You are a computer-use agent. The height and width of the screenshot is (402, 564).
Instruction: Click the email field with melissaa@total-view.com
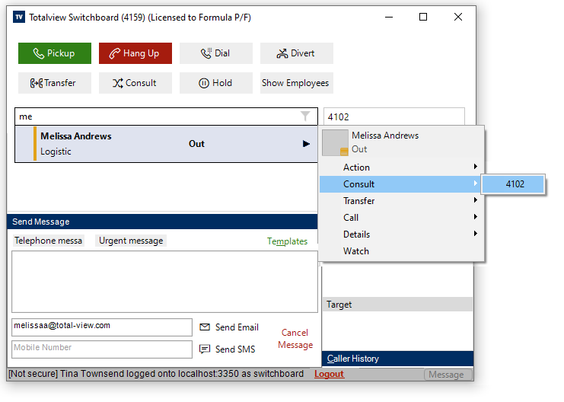click(102, 327)
